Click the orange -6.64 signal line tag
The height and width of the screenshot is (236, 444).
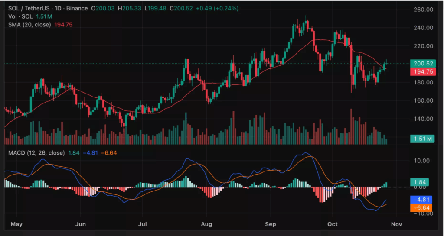click(x=420, y=208)
